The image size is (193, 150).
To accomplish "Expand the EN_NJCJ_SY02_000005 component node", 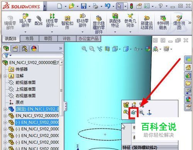I will pyautogui.click(x=5, y=116).
